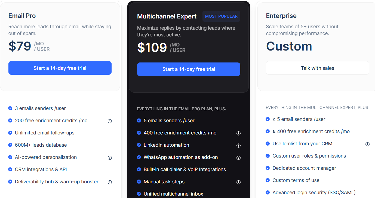Click Talk with sales
Image resolution: width=375 pixels, height=198 pixels.
[317, 68]
